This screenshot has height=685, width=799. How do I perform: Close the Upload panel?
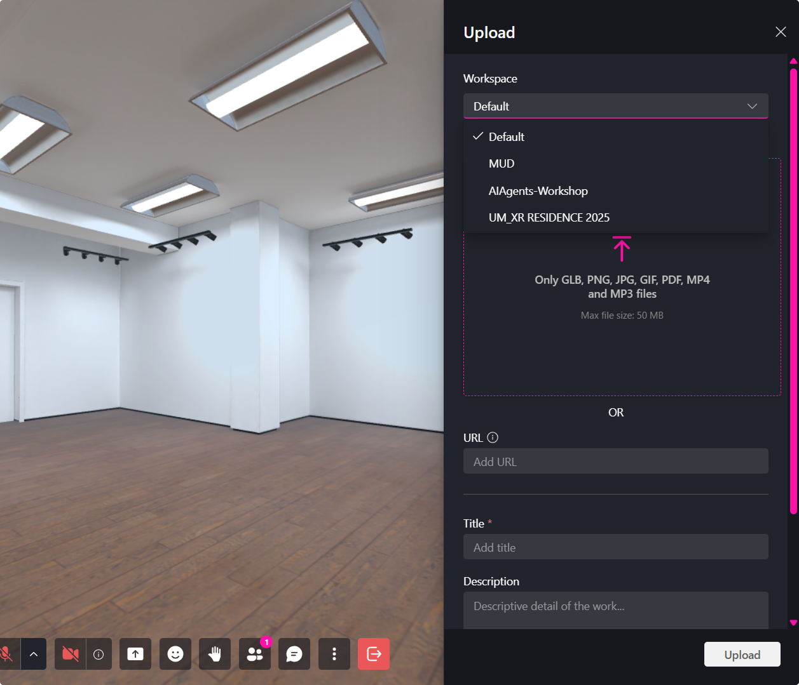point(781,32)
